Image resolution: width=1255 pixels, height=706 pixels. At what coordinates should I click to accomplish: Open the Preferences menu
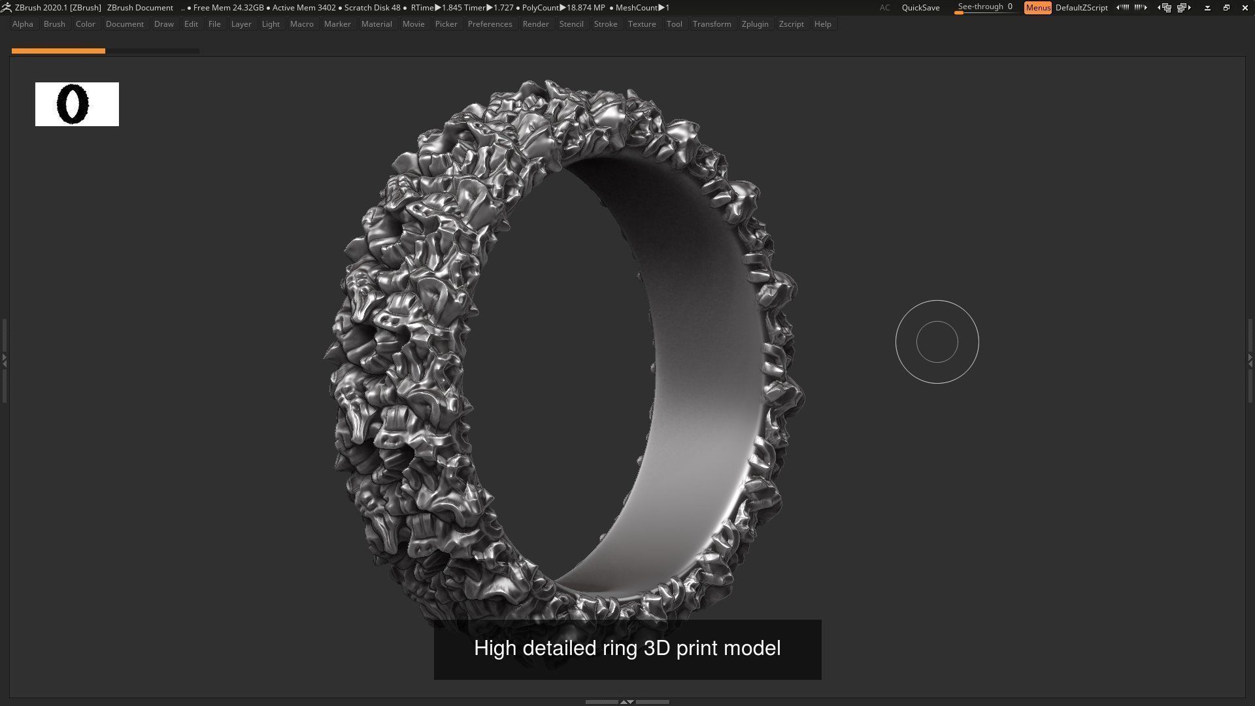click(x=490, y=24)
